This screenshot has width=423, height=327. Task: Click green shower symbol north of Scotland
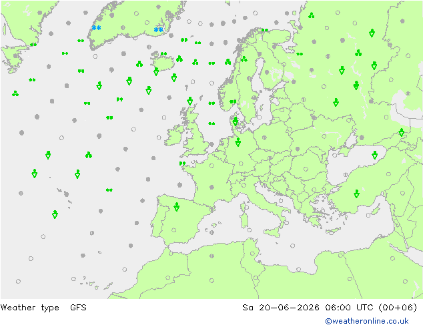click(190, 101)
